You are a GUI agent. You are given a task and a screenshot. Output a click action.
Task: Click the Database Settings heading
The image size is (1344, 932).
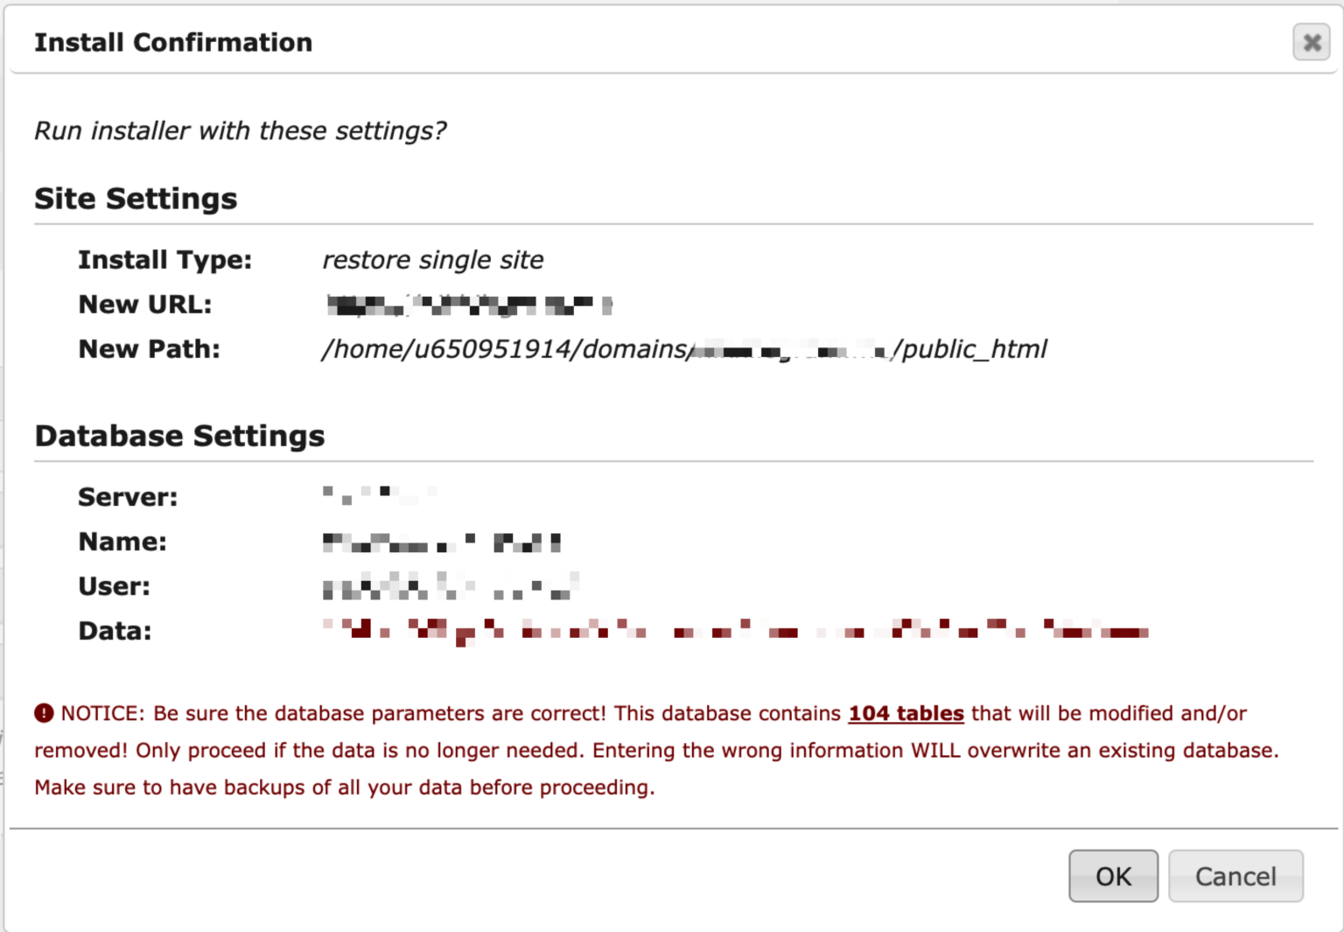pyautogui.click(x=179, y=435)
